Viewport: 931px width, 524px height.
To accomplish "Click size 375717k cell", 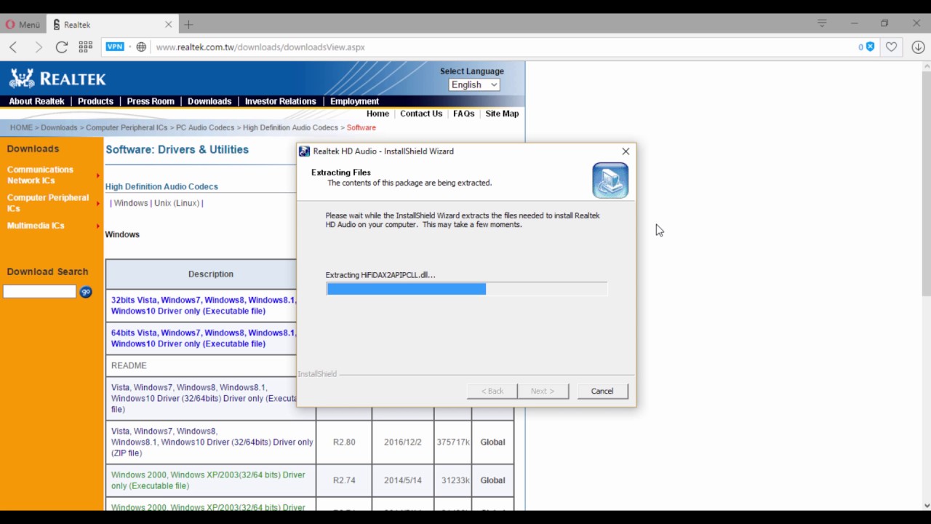I will click(x=452, y=442).
